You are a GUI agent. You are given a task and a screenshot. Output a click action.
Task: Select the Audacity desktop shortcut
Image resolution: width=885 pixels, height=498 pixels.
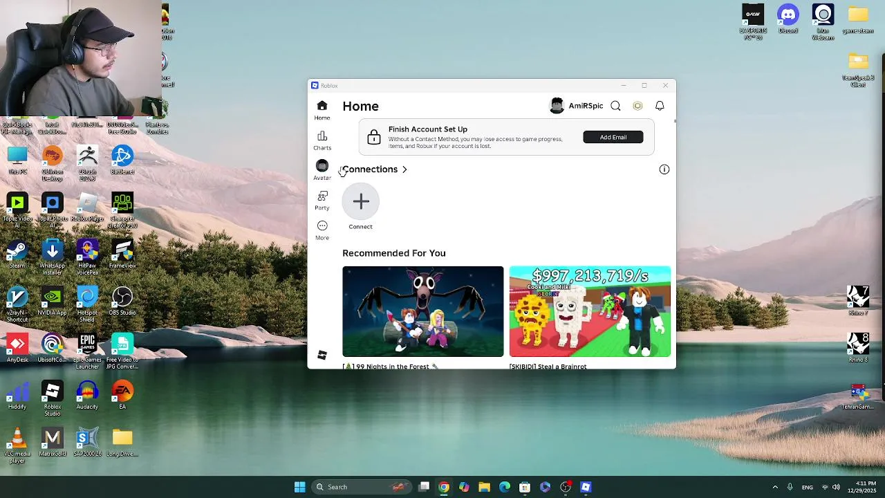click(87, 396)
